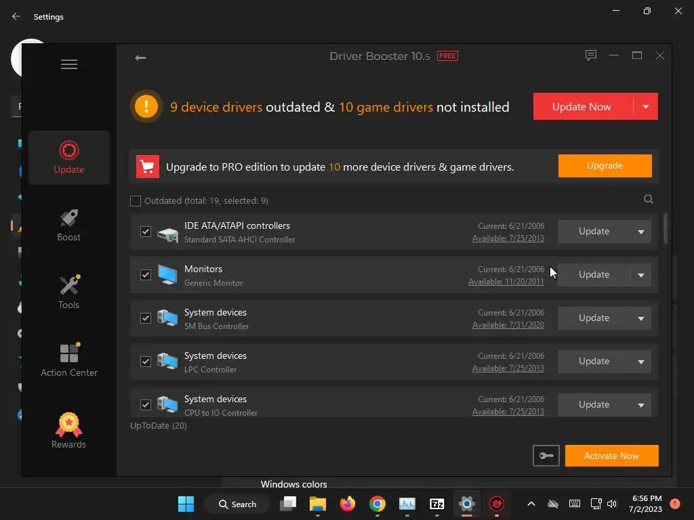Toggle the select-all Outdated checkbox
The width and height of the screenshot is (694, 520).
(136, 200)
